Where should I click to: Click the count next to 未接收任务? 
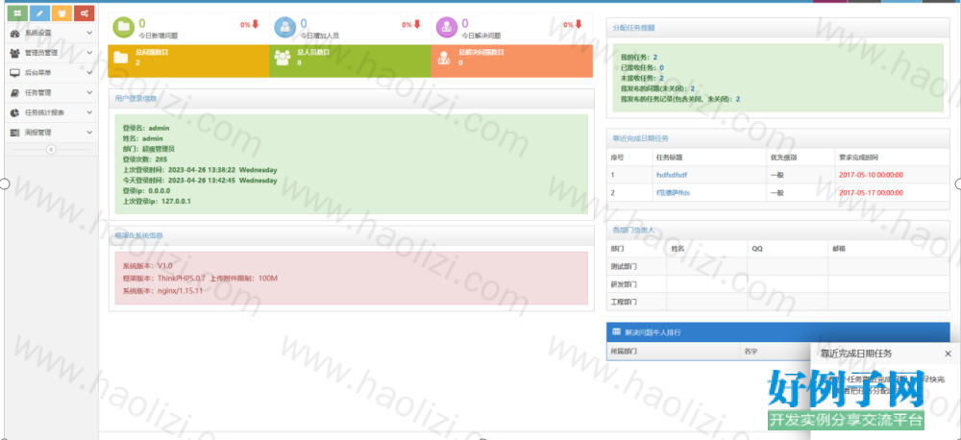(x=661, y=78)
